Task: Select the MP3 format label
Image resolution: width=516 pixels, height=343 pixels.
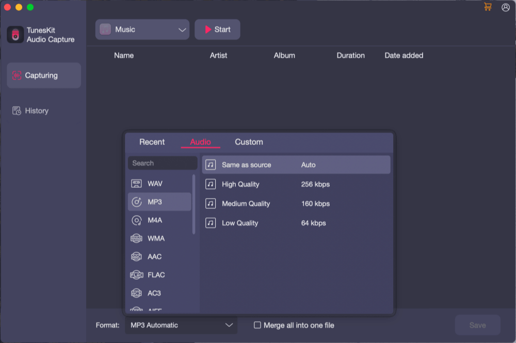Action: click(x=155, y=202)
